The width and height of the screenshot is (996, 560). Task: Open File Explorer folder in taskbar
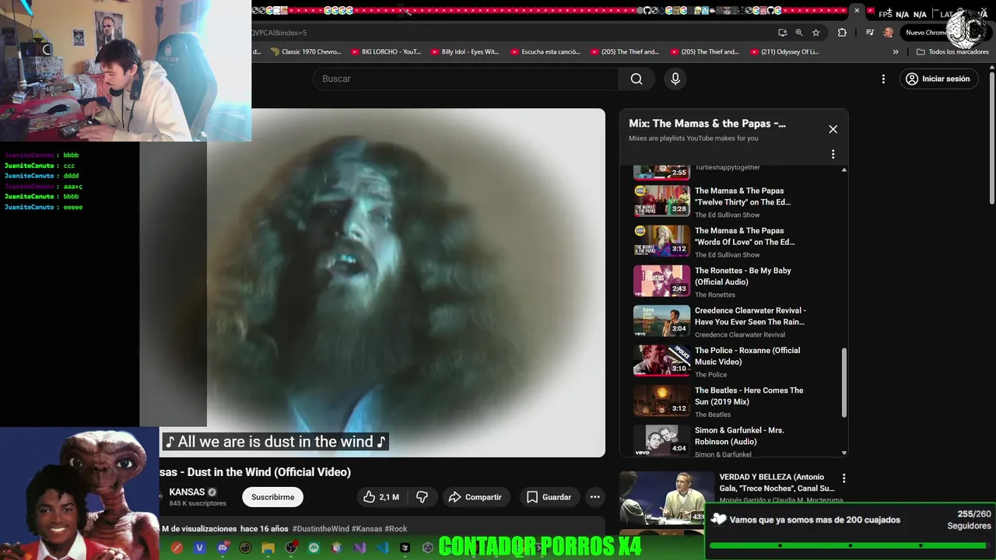click(268, 548)
